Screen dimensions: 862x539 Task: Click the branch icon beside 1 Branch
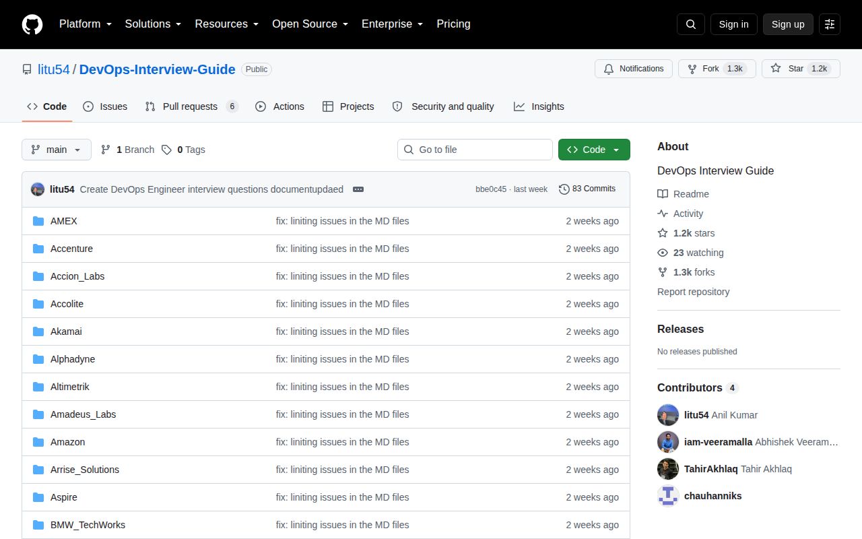pos(106,150)
